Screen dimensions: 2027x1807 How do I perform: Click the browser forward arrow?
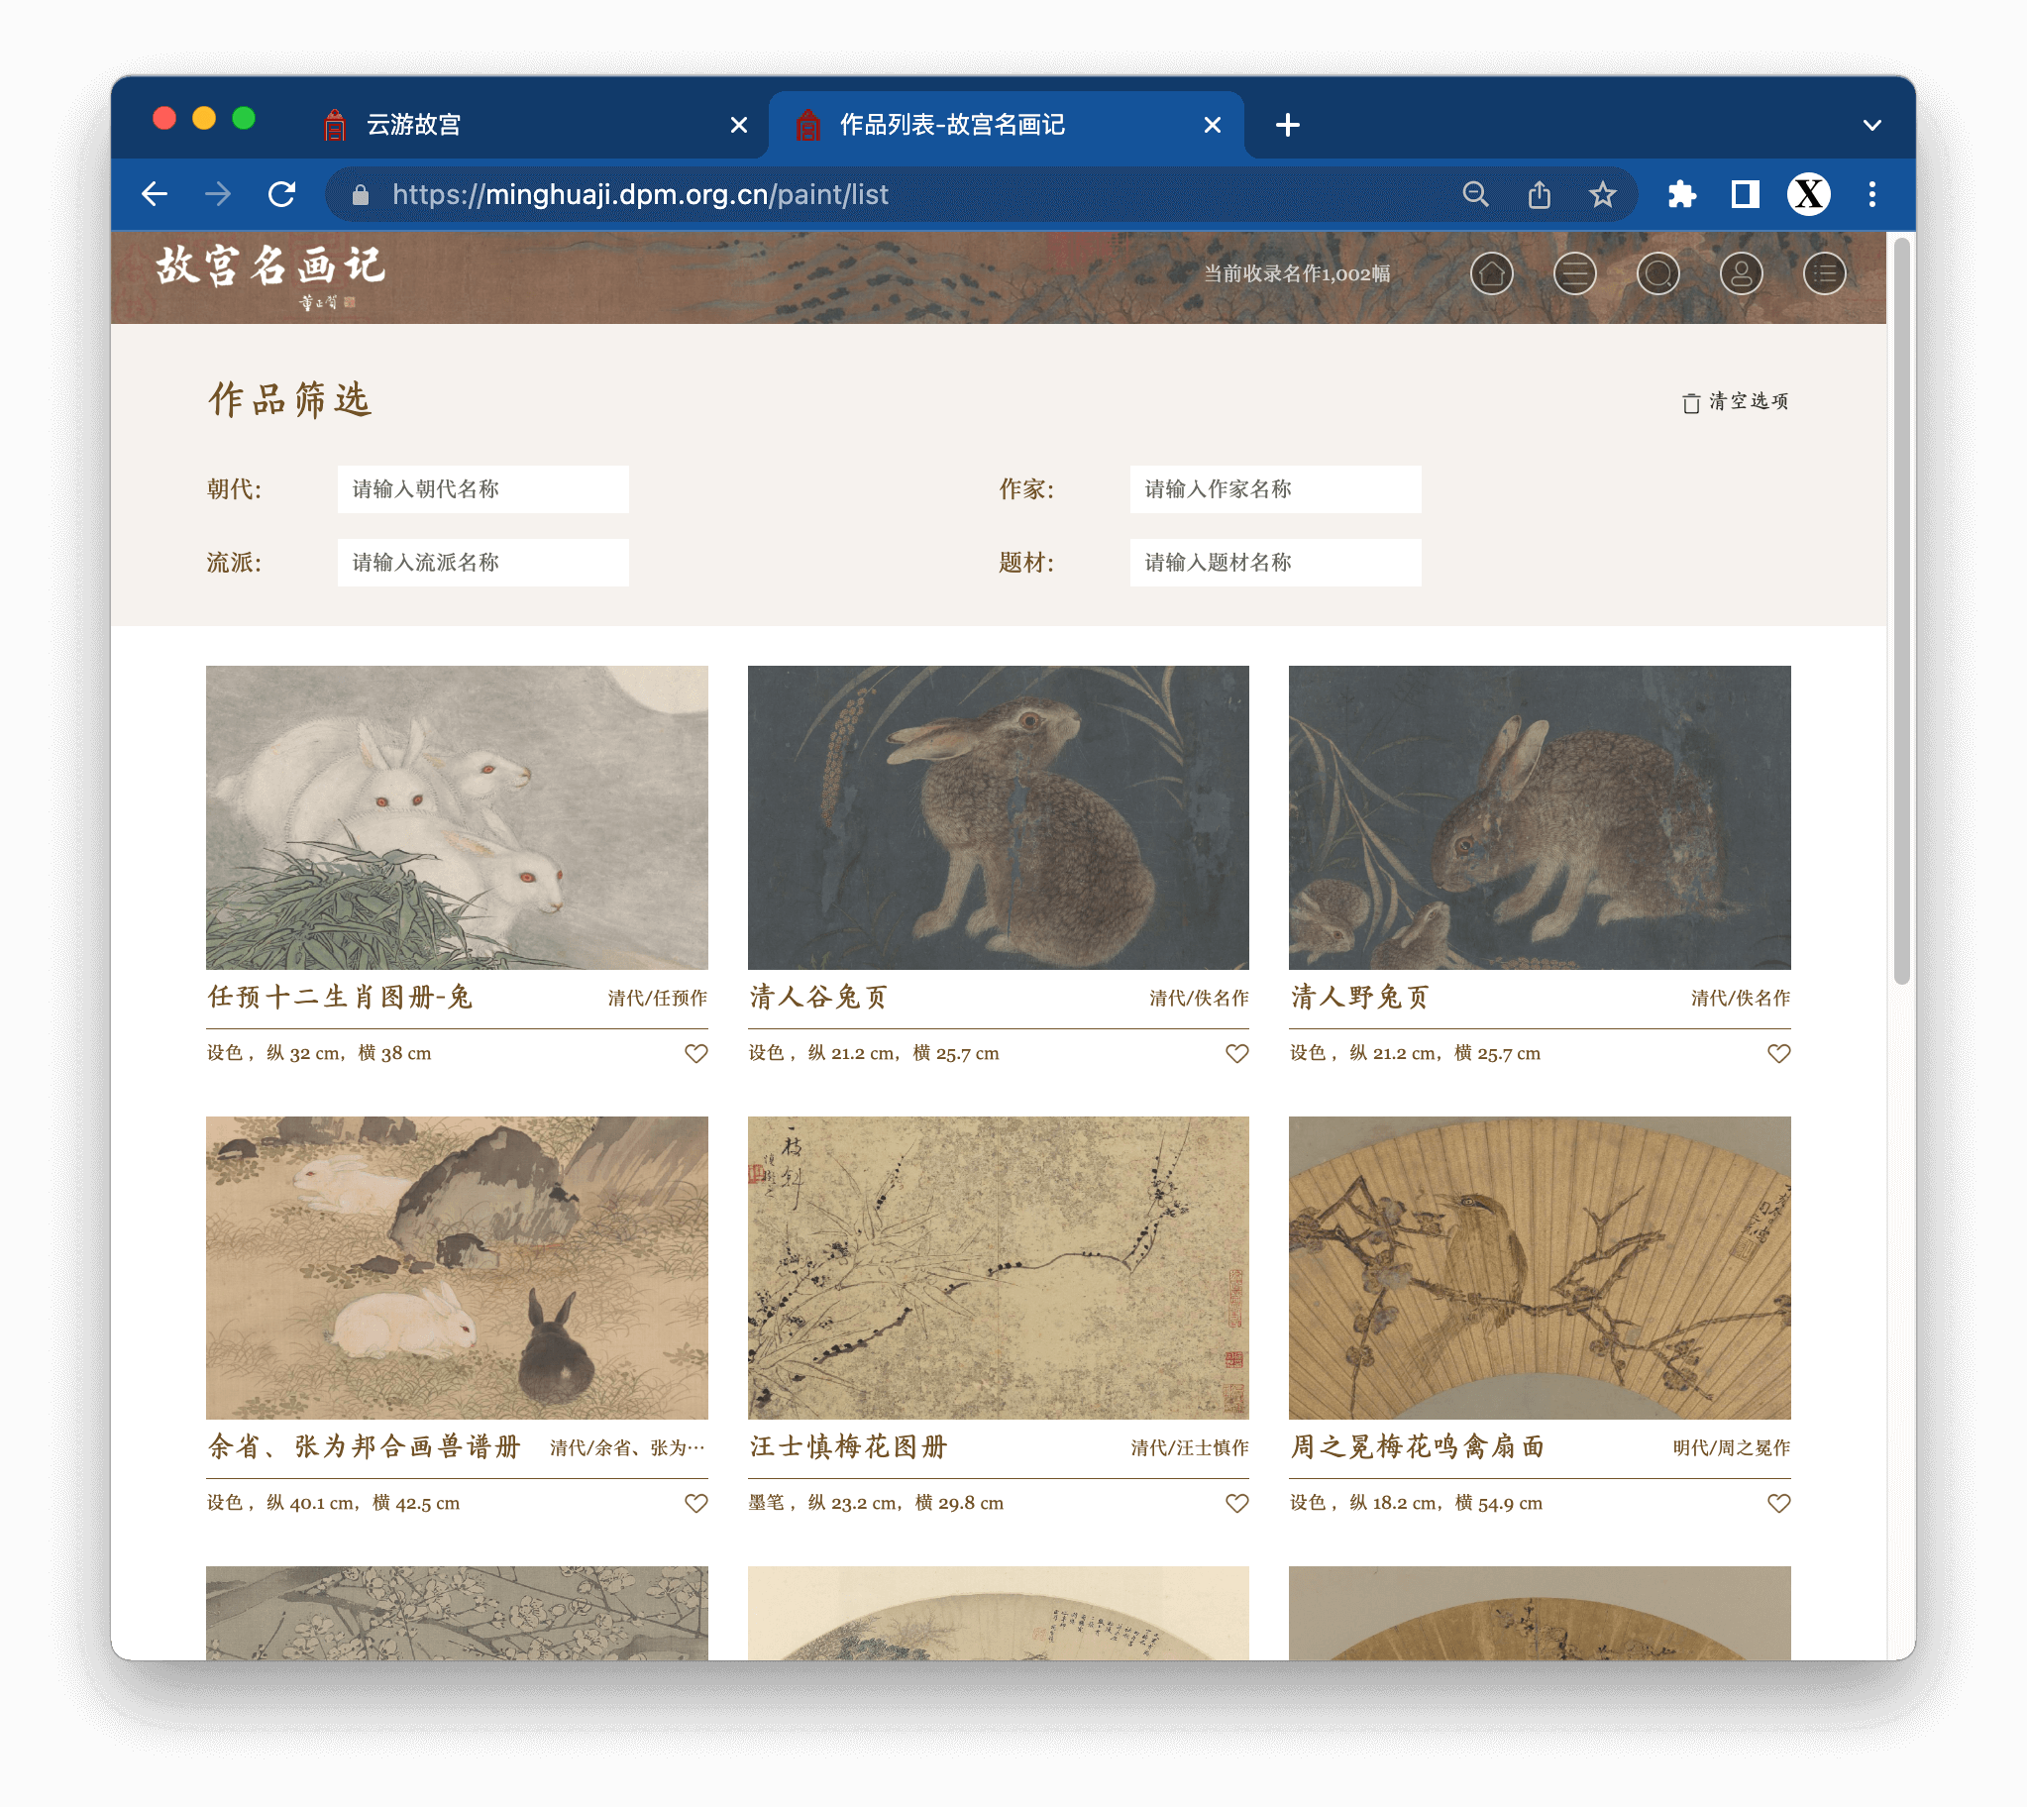217,194
